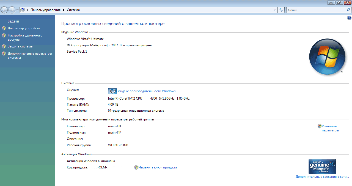
Task: Click the -OEM- product code value
Action: coord(103,167)
